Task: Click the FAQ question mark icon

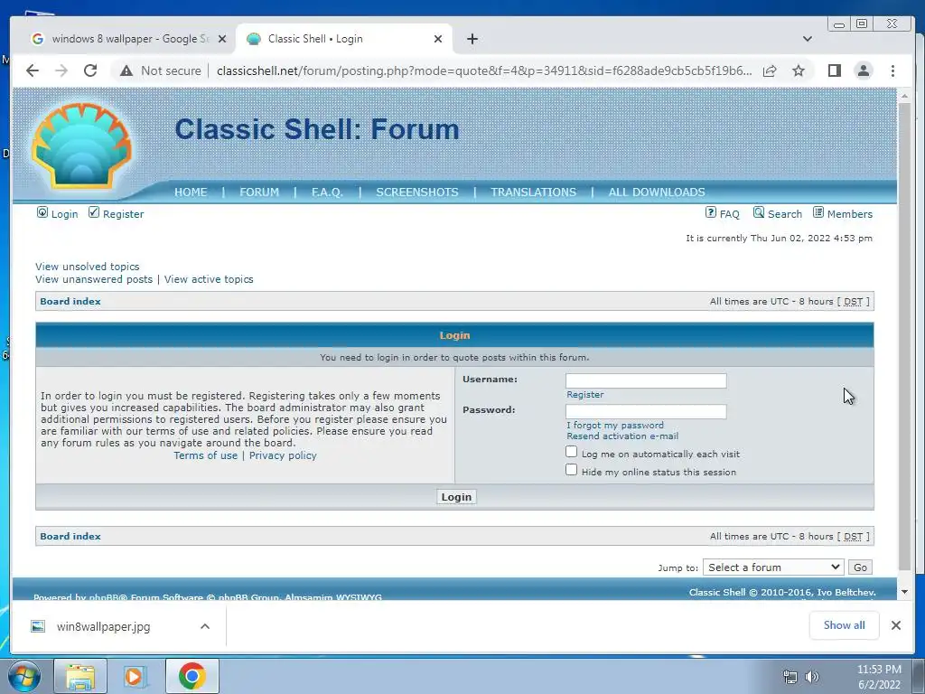Action: [x=711, y=212]
